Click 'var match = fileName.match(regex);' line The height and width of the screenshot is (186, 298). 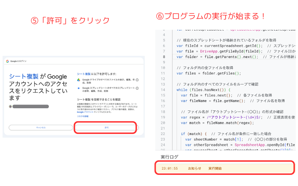218,123
